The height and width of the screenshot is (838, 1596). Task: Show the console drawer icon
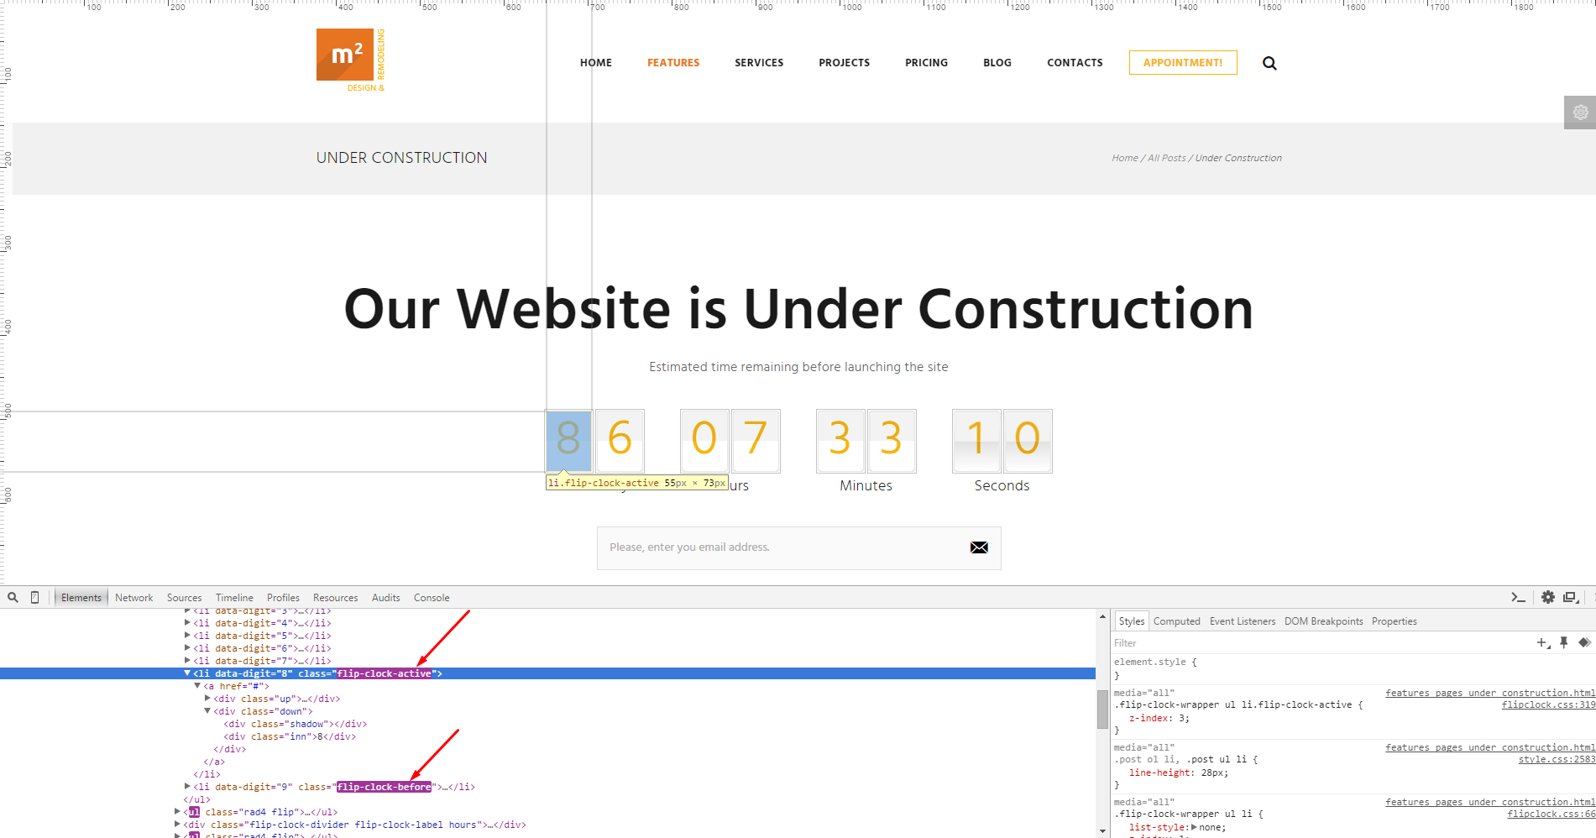click(1518, 598)
